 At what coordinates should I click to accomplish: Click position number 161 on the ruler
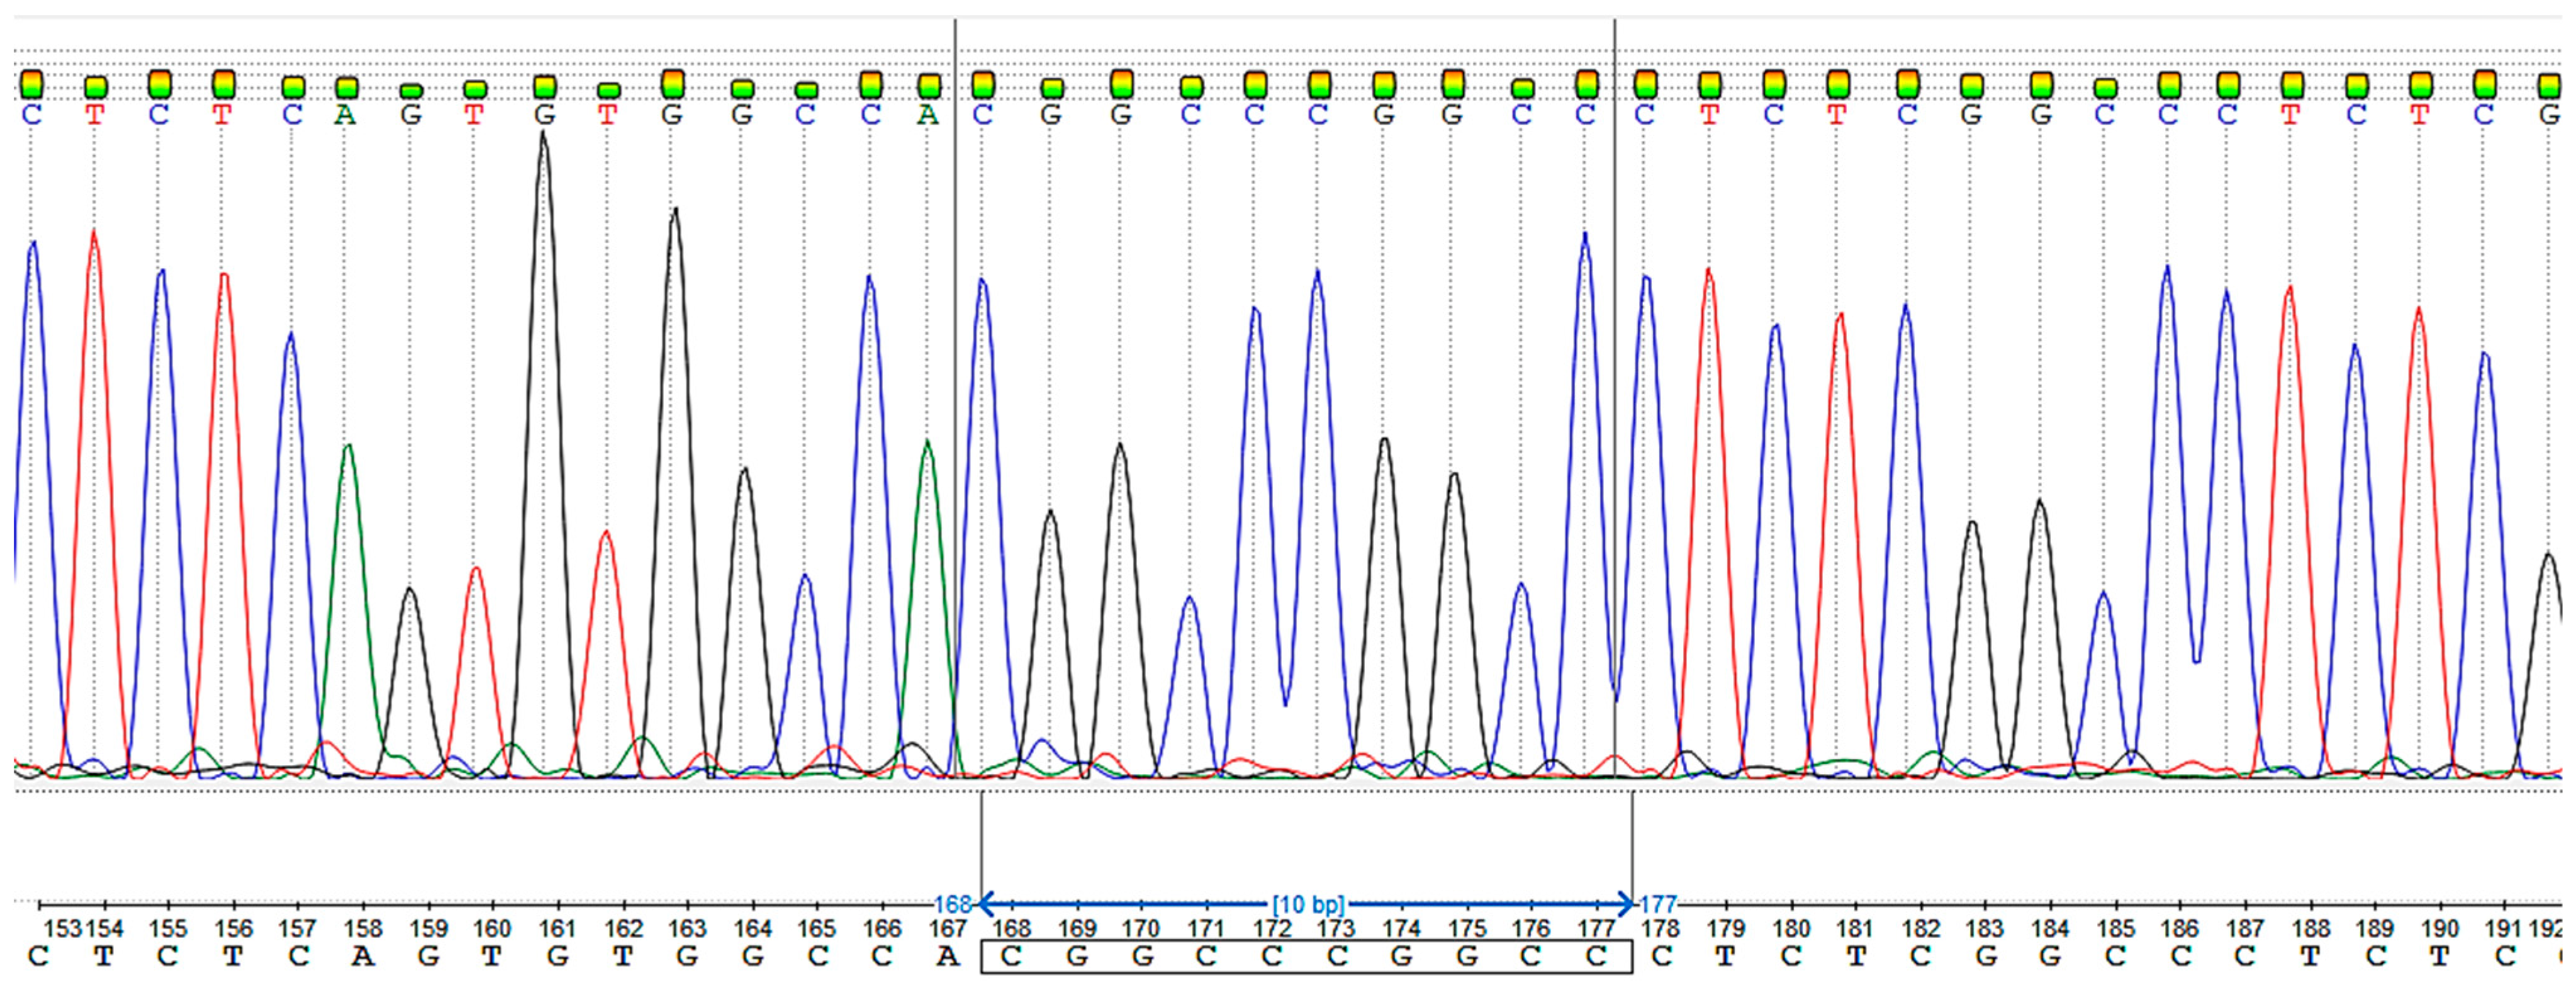[x=557, y=929]
